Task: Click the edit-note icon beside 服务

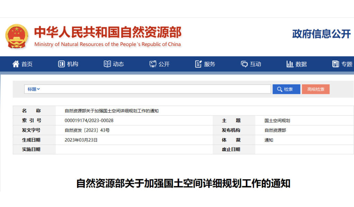Action: click(198, 64)
